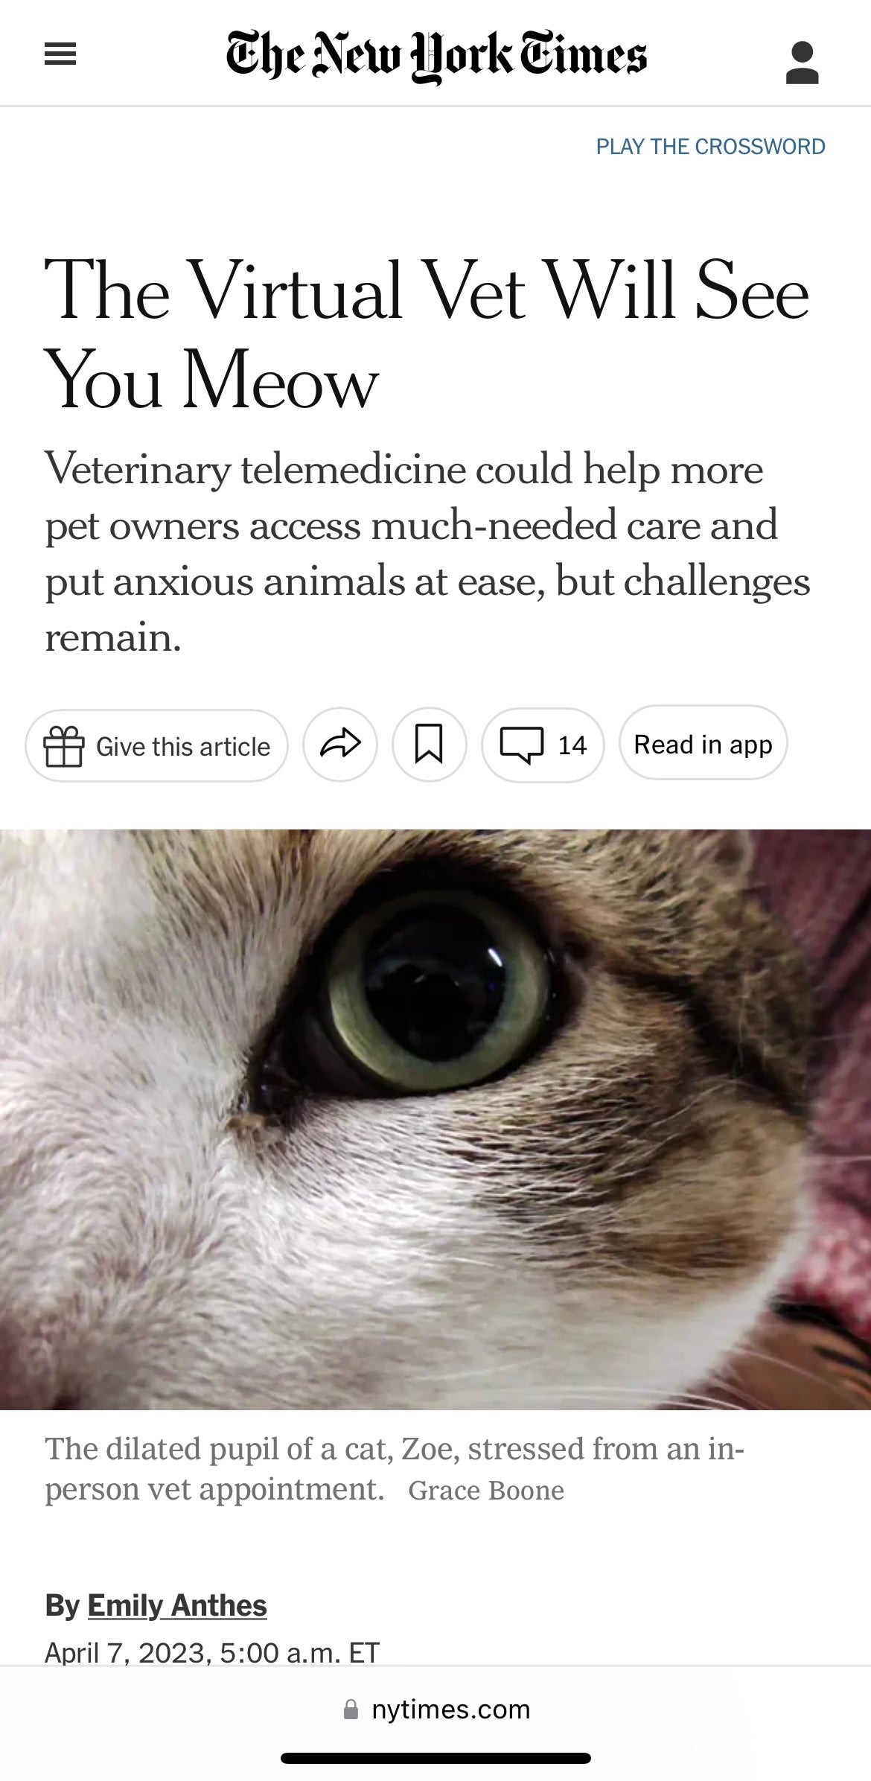Tap the Virtual Vet headline text
Screen dimensions: 871x1781
click(427, 334)
